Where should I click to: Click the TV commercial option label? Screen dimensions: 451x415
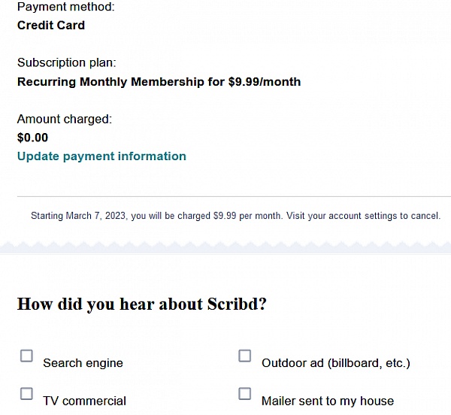pos(84,401)
